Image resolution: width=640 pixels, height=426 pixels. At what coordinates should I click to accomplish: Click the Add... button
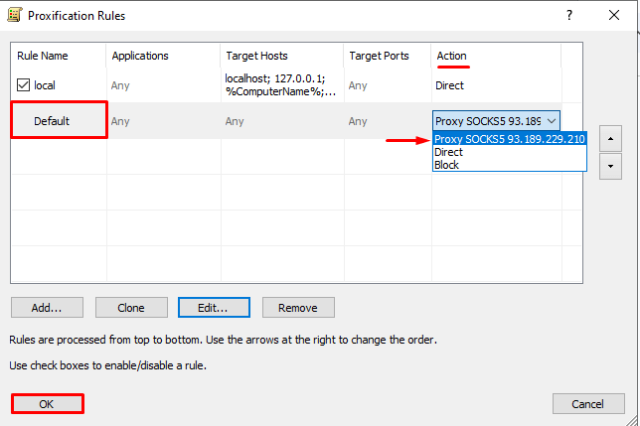pyautogui.click(x=47, y=308)
